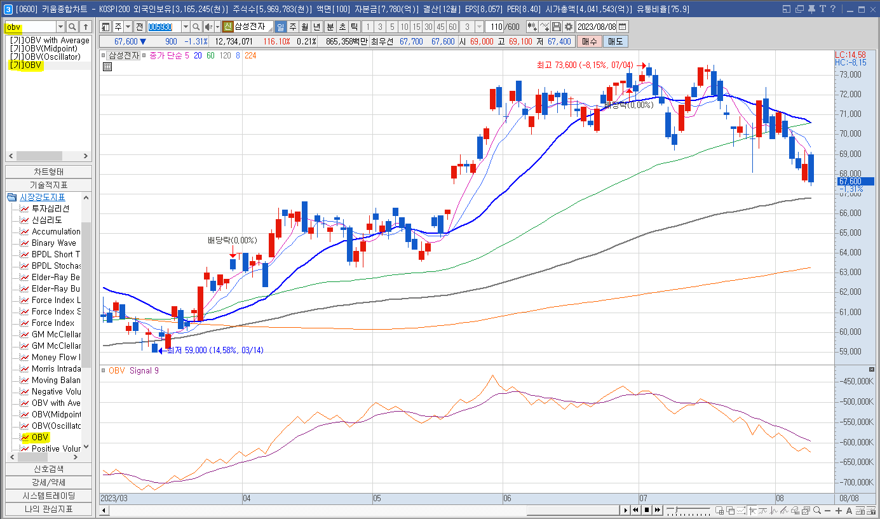This screenshot has height=519, width=880.
Task: Click the plus zoom-in icon
Action: (x=839, y=511)
